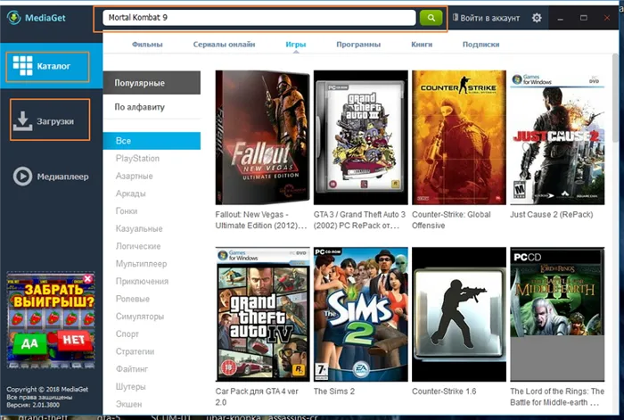
Task: Open the Battle for Middle-earth cover
Action: (557, 314)
